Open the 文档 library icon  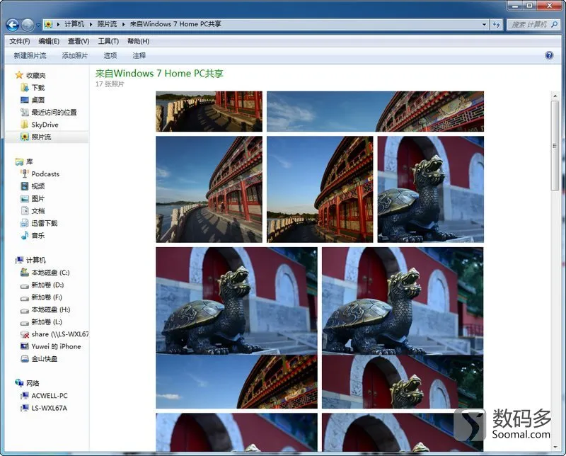25,211
